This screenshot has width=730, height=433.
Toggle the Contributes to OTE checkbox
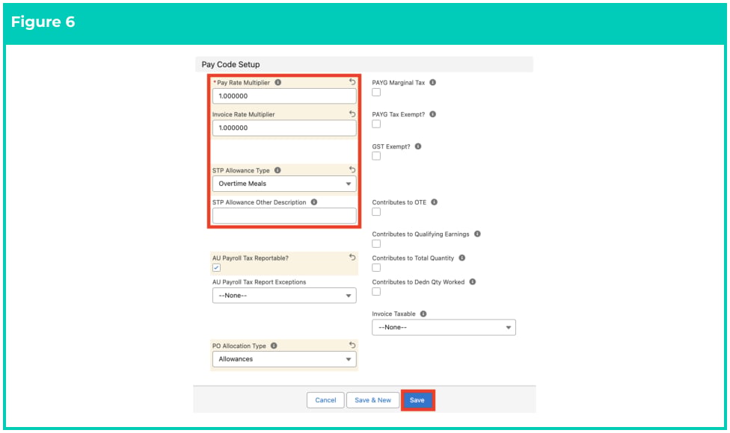tap(376, 212)
